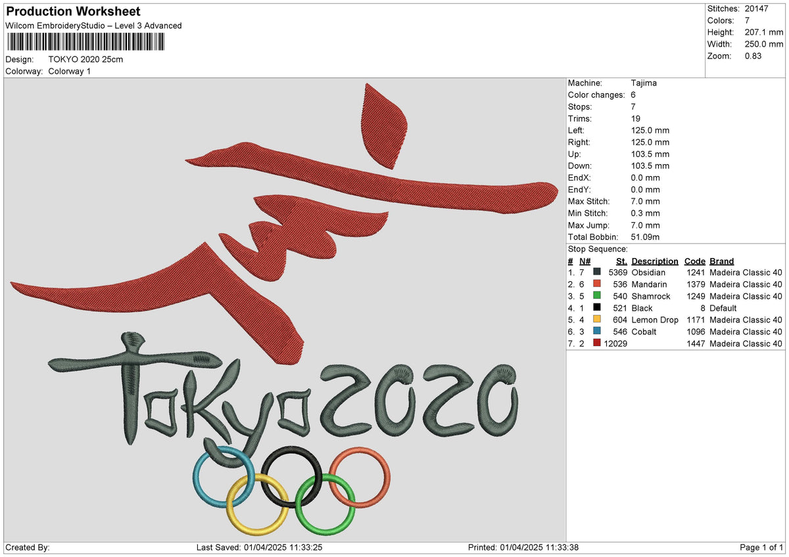This screenshot has width=789, height=557.
Task: Click the 'Cobalt' description in row 6
Action: coord(644,332)
